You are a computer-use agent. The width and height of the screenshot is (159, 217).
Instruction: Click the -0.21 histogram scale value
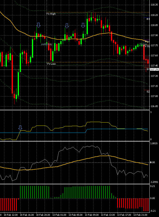(x=153, y=211)
